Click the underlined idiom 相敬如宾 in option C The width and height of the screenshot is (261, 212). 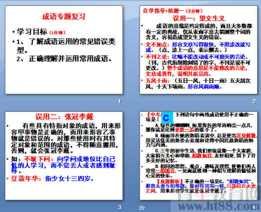click(x=202, y=156)
